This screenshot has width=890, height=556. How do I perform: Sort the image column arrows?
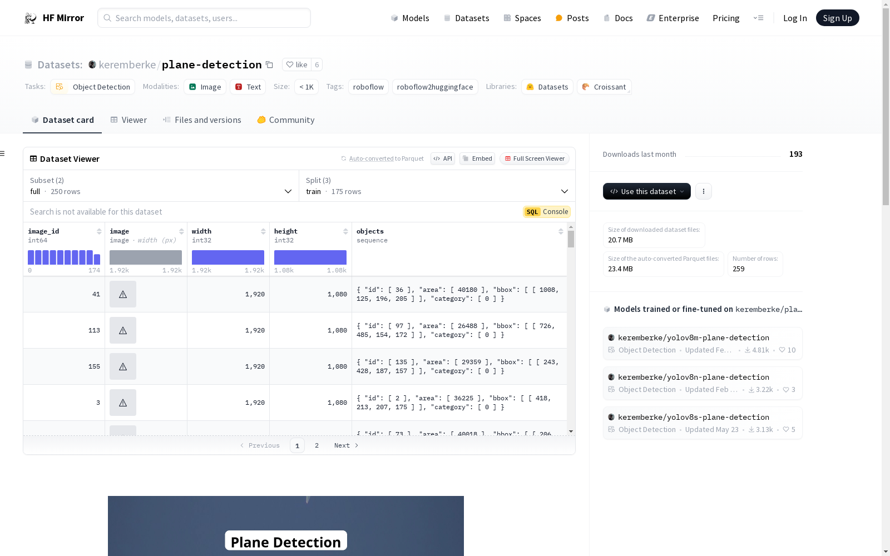pyautogui.click(x=181, y=231)
